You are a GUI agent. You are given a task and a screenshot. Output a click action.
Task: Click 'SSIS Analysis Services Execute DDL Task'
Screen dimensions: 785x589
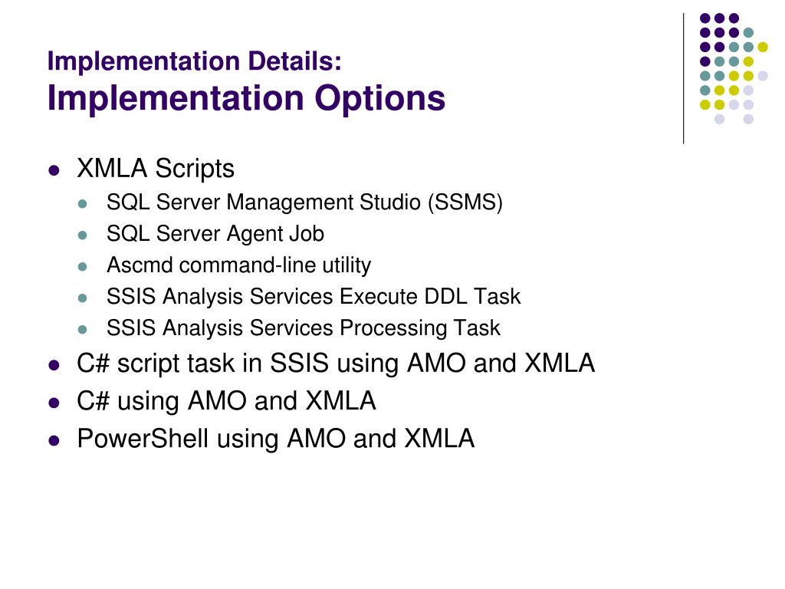[x=314, y=297]
